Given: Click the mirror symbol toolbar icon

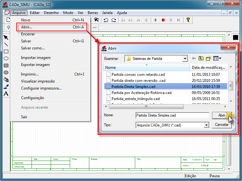Looking at the screenshot, I should click(138, 20).
